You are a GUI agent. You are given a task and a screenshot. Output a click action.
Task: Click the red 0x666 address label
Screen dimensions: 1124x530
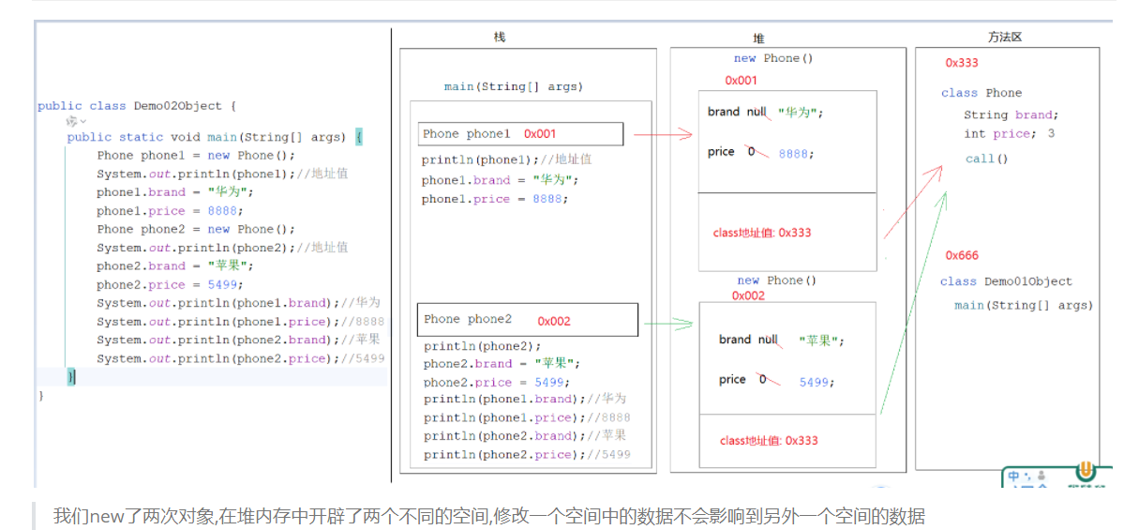coord(962,255)
